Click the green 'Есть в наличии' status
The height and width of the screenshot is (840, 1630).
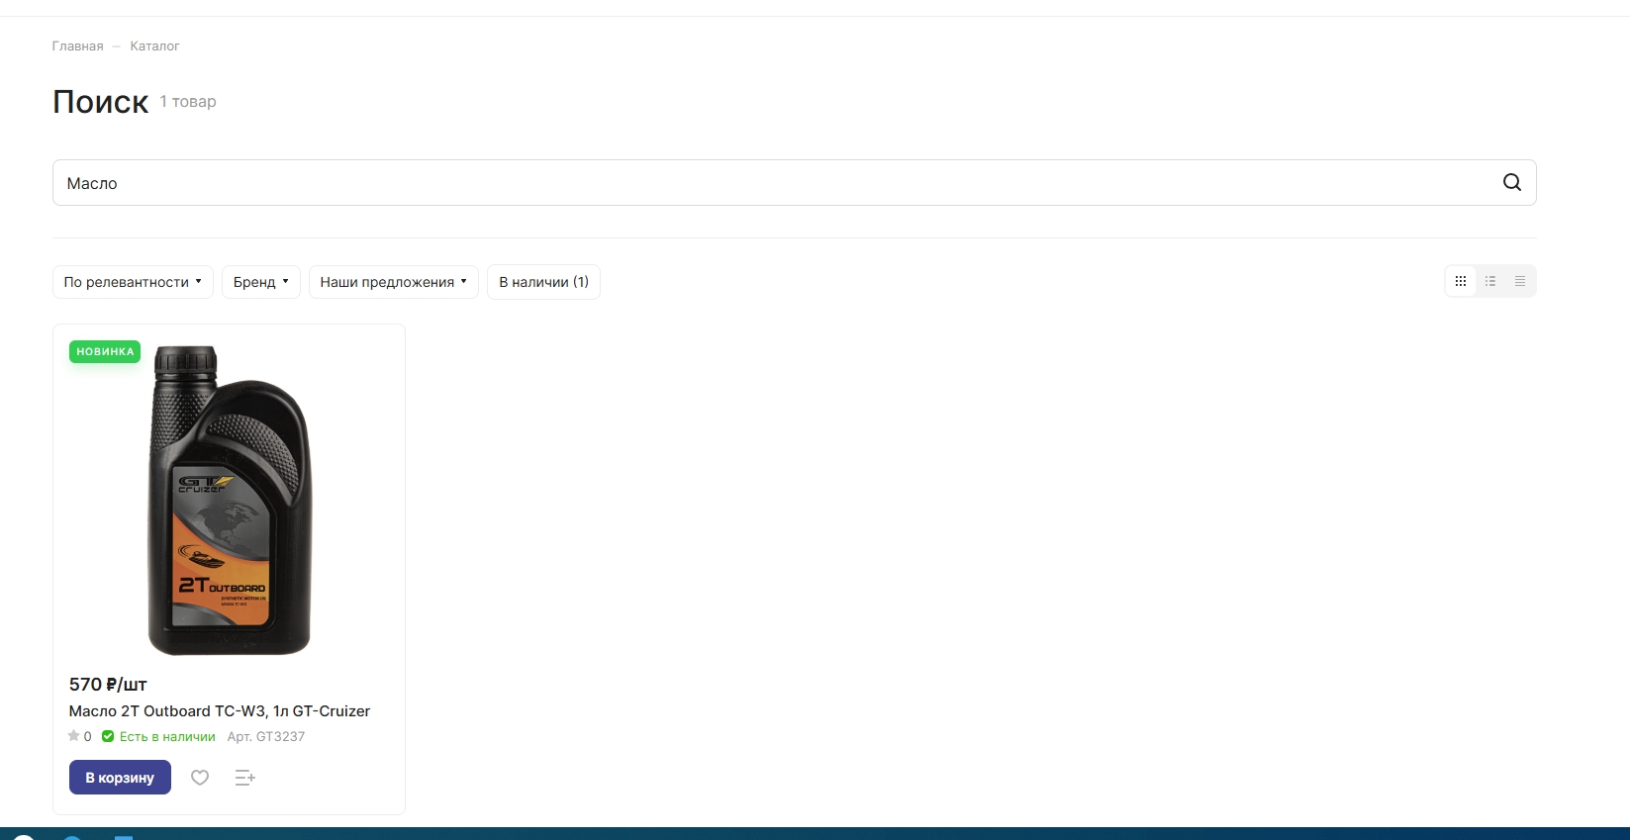click(x=166, y=737)
